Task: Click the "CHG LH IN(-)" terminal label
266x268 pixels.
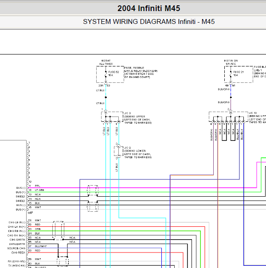Action: coord(17,222)
